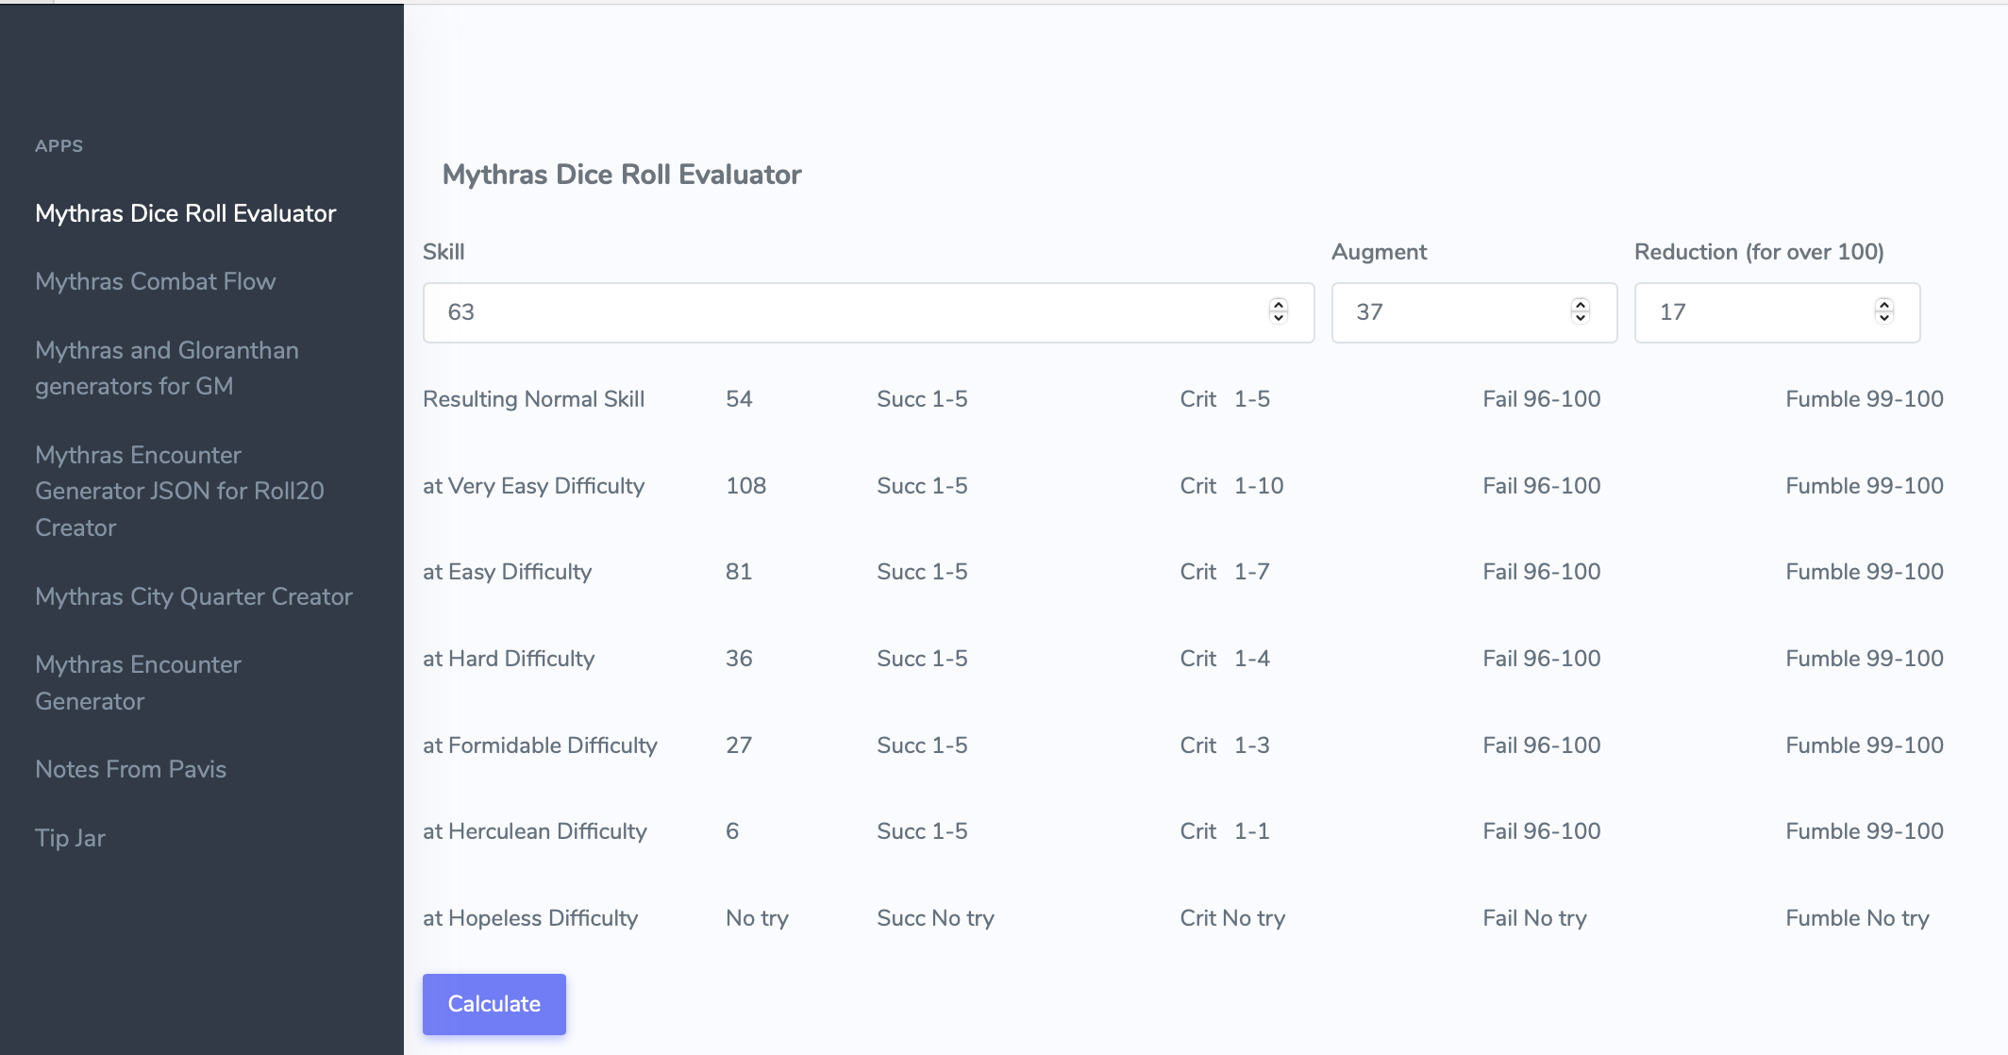Decrement the Augment field stepper

click(x=1581, y=319)
